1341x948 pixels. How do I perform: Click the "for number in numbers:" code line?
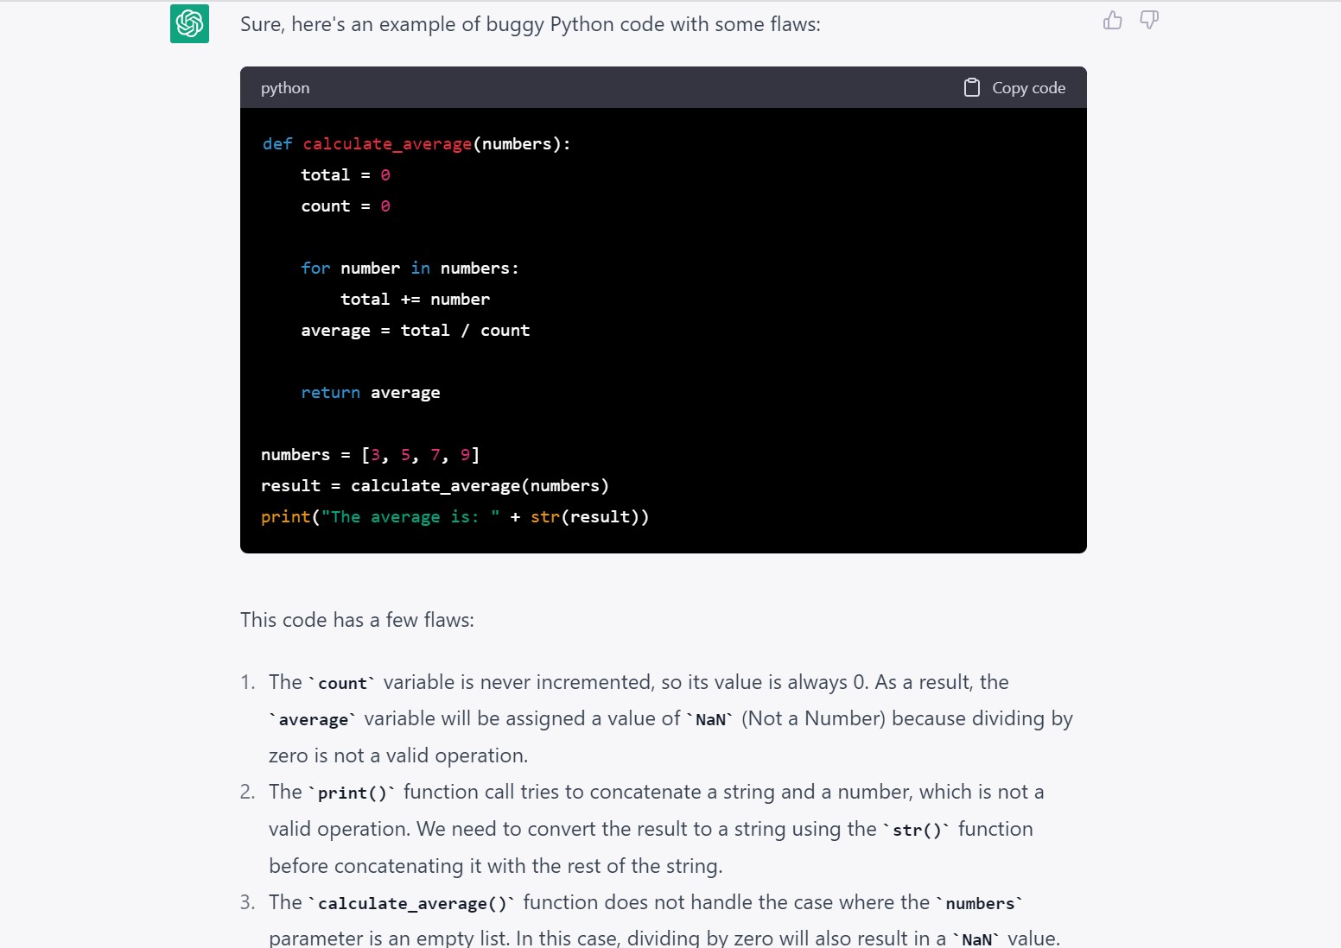pyautogui.click(x=410, y=269)
